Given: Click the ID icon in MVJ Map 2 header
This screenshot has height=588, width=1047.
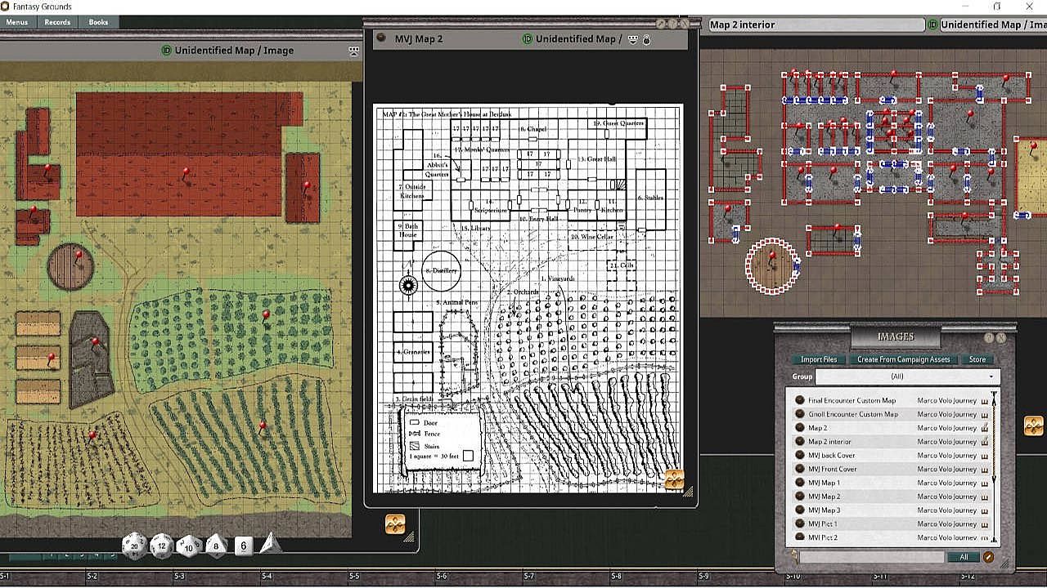Looking at the screenshot, I should coord(528,39).
